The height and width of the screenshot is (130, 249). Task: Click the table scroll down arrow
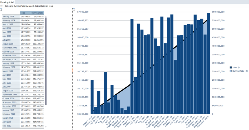coord(46,127)
